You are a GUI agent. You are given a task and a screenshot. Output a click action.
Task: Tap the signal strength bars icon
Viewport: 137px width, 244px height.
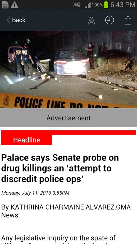click(x=88, y=5)
